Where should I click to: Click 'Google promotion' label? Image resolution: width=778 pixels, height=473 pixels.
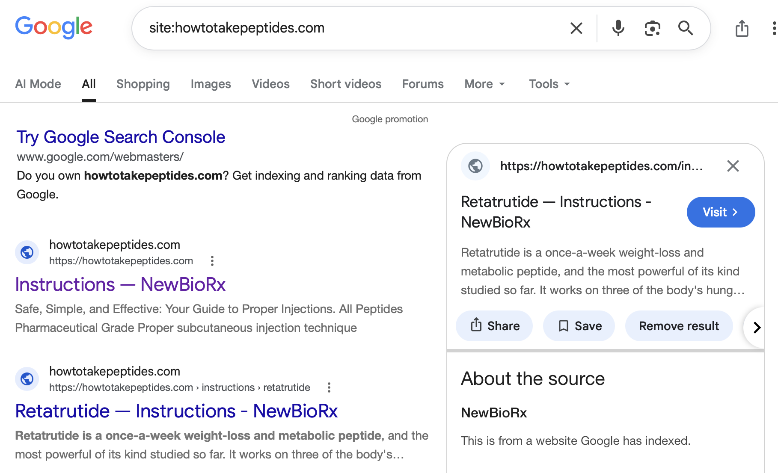390,119
